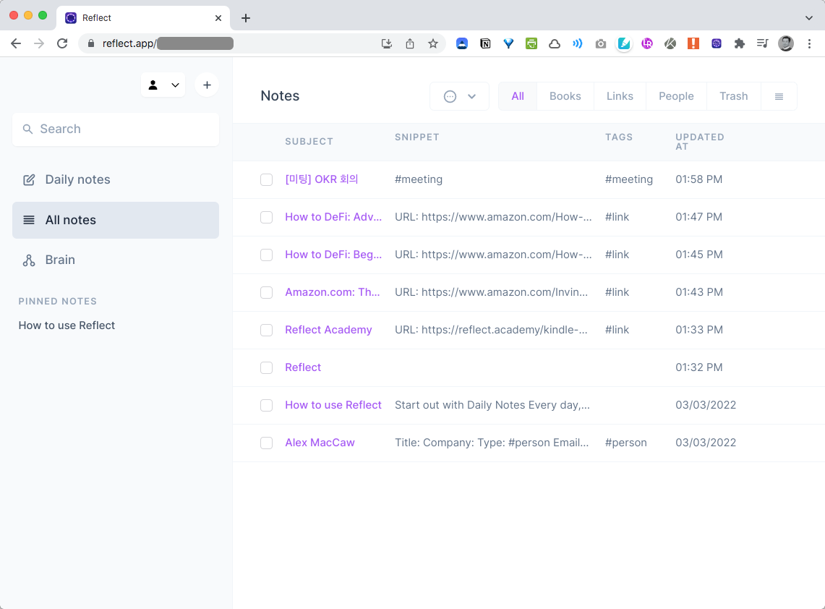Open the blue diamond extension icon
Image resolution: width=825 pixels, height=609 pixels.
pos(508,43)
